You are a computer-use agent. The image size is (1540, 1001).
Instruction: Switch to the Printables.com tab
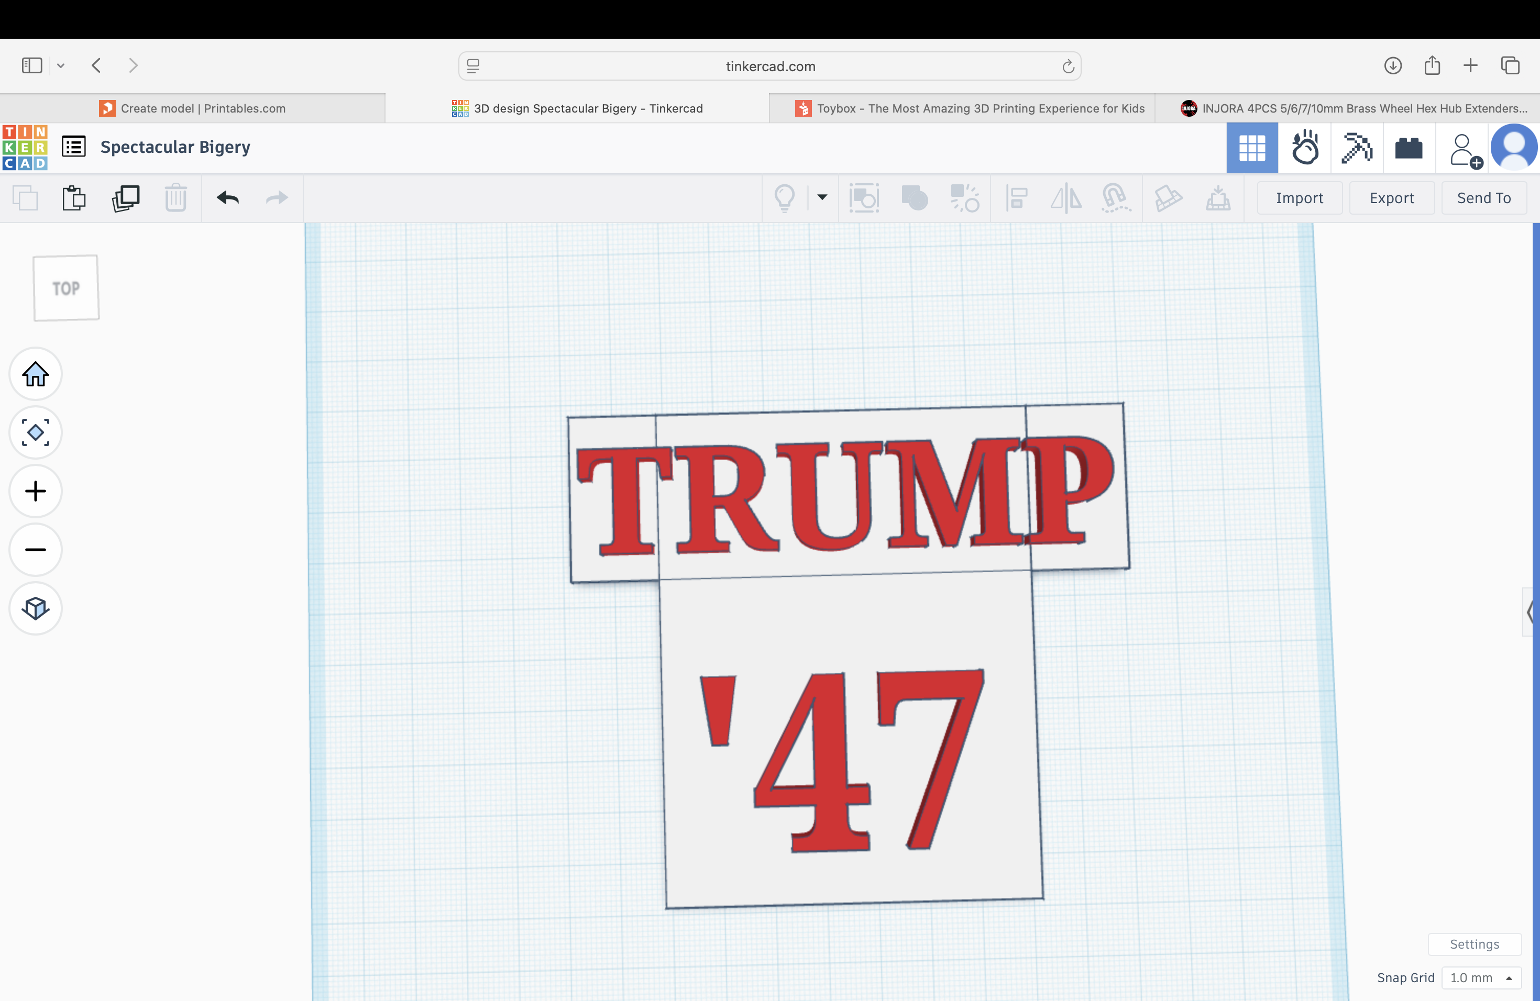(192, 108)
